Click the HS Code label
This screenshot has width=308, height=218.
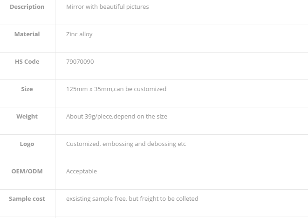(27, 61)
